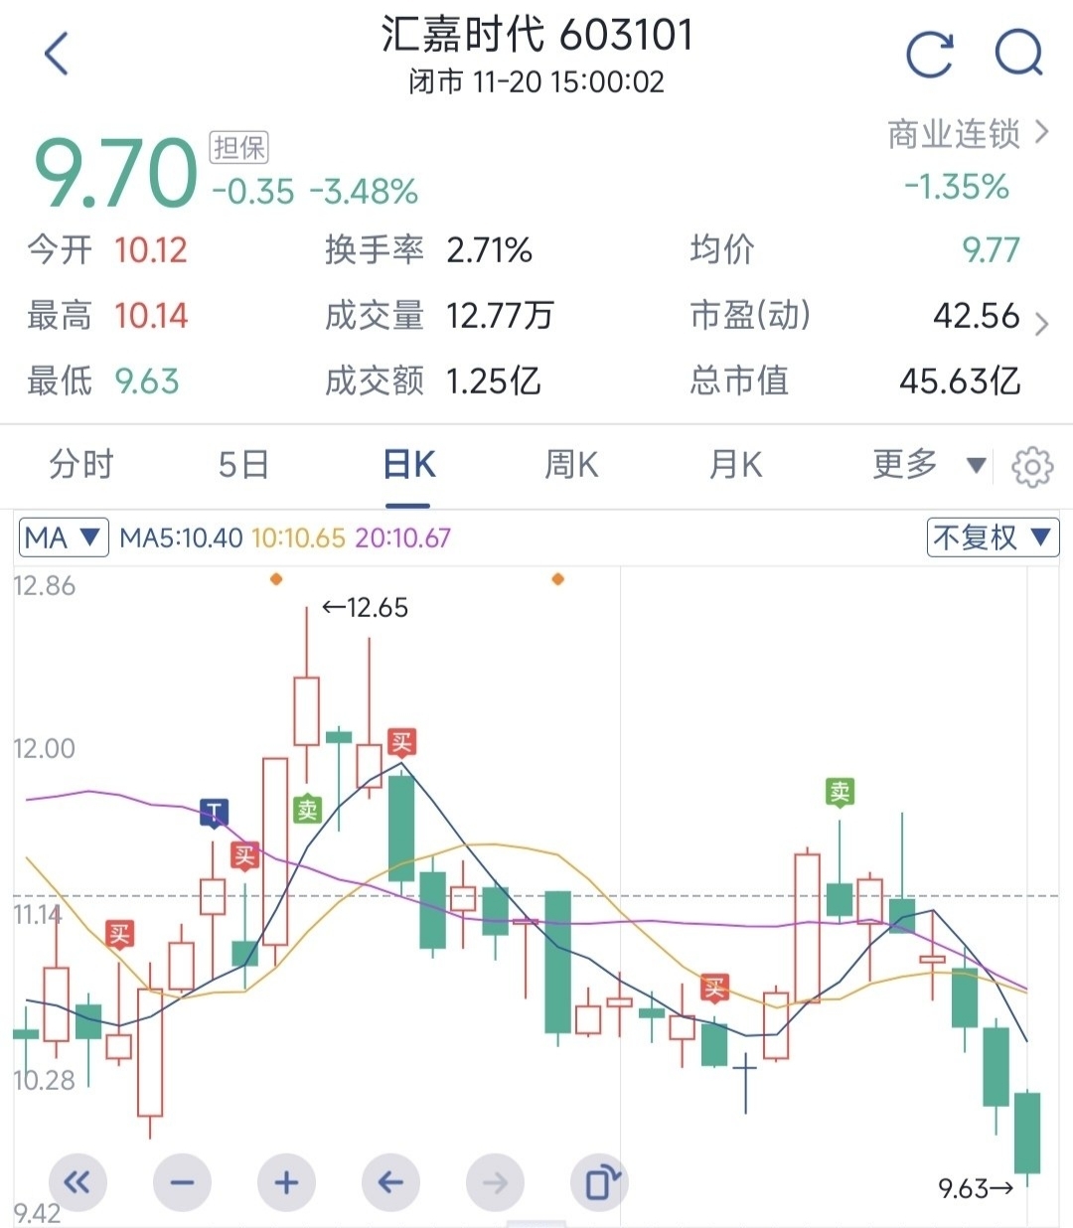Viewport: 1073px width, 1228px height.
Task: Open chart settings gear icon
Action: pyautogui.click(x=1032, y=466)
